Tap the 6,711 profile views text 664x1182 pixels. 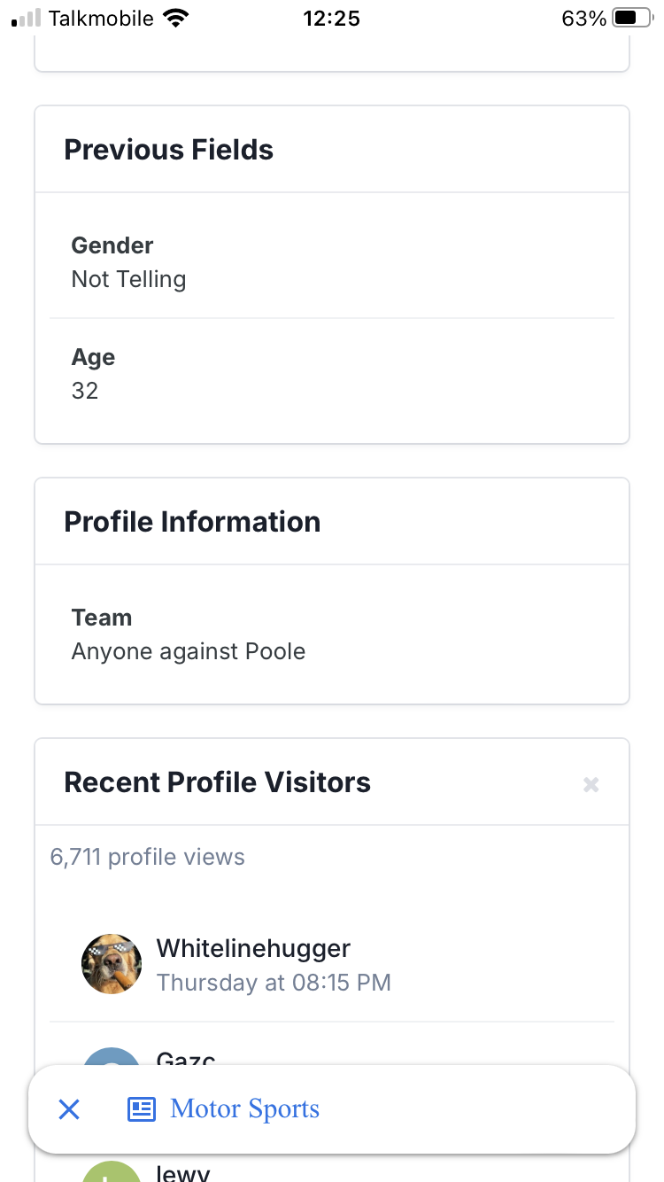pyautogui.click(x=148, y=857)
